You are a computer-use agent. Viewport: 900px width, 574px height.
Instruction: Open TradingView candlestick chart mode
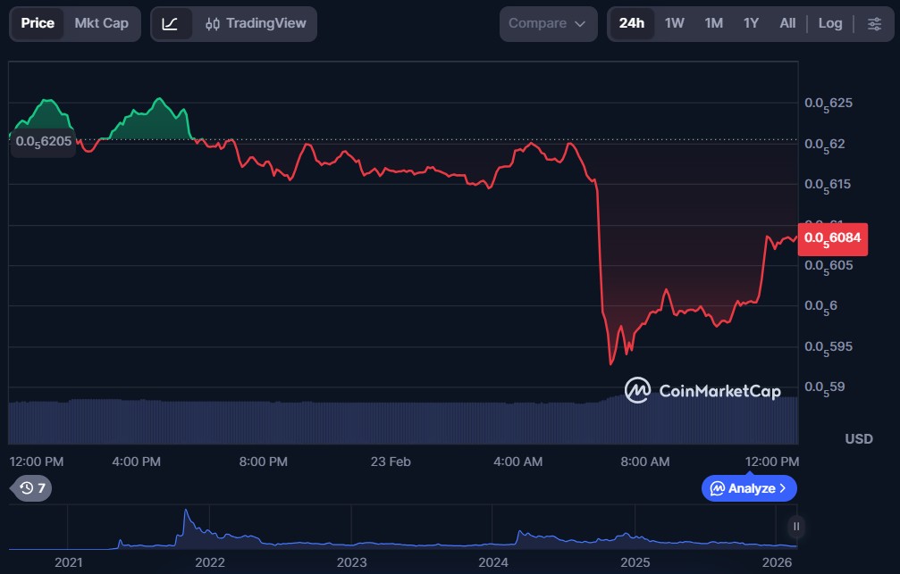[x=256, y=24]
